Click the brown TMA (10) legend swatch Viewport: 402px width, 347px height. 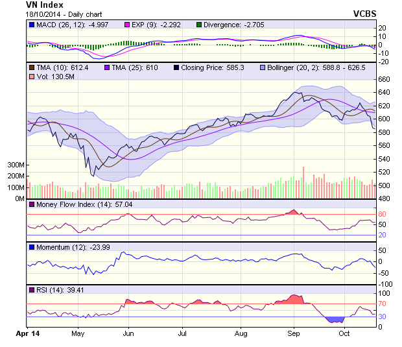click(x=31, y=67)
